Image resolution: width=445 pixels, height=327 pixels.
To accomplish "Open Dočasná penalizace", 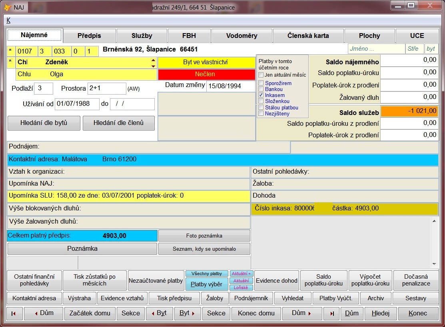I will pyautogui.click(x=416, y=280).
